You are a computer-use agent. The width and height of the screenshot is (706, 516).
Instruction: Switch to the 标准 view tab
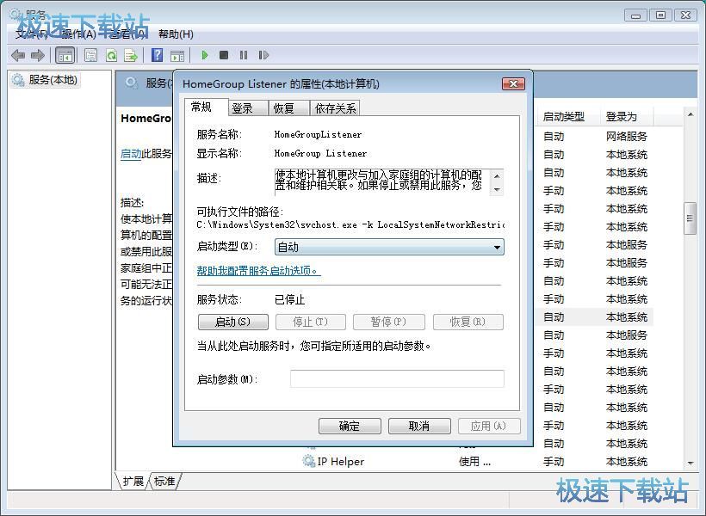tap(164, 481)
